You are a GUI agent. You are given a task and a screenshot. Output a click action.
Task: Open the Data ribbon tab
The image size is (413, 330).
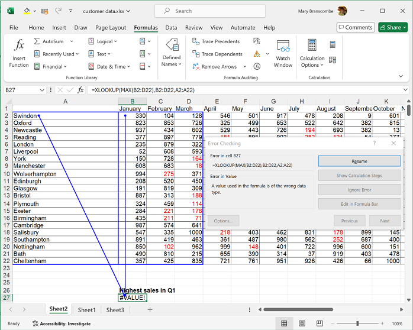pos(171,28)
